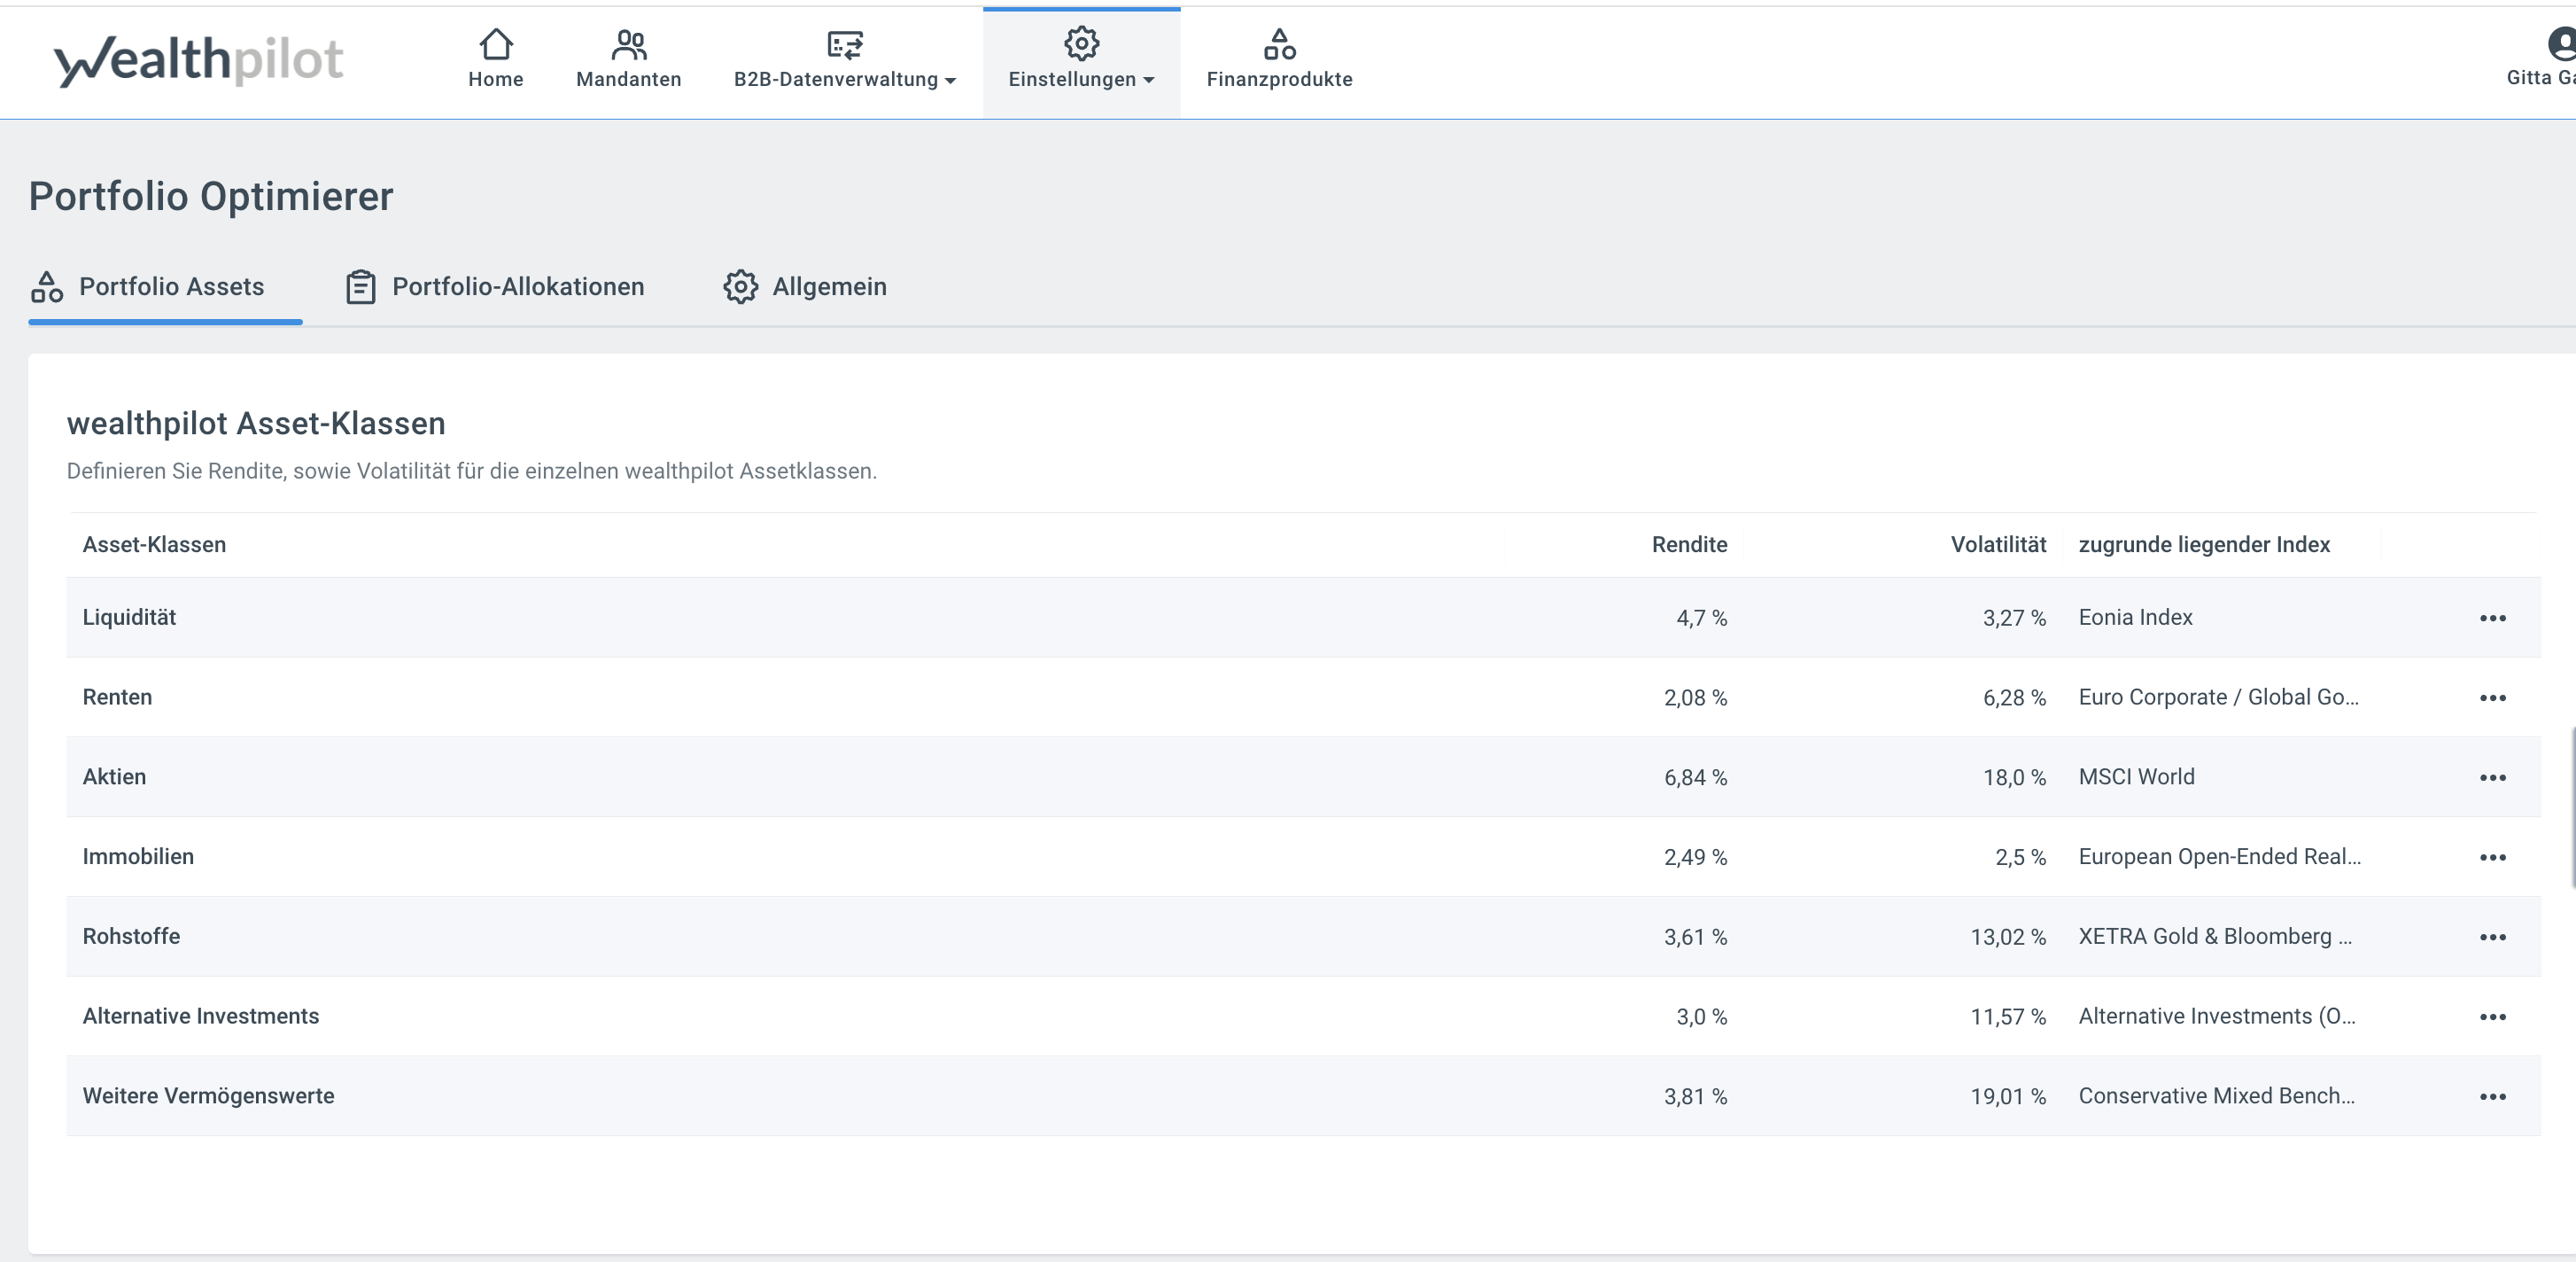
Task: Open three-dot menu for Renten row
Action: click(2492, 697)
